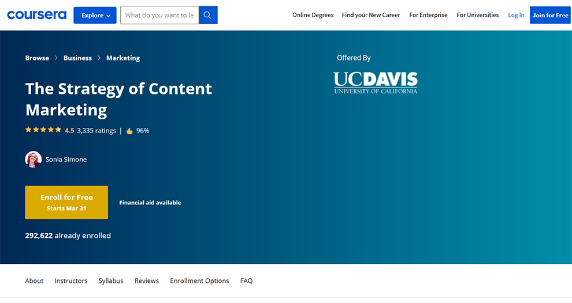Screen dimensions: 572x303
Task: Go to For Enterprise page
Action: tap(428, 15)
